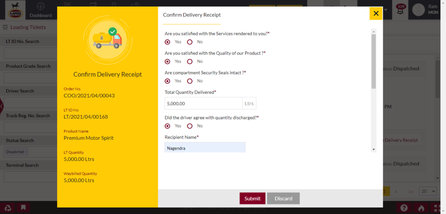Click the dialog scrollbar up arrow
This screenshot has width=446, height=214.
click(374, 31)
